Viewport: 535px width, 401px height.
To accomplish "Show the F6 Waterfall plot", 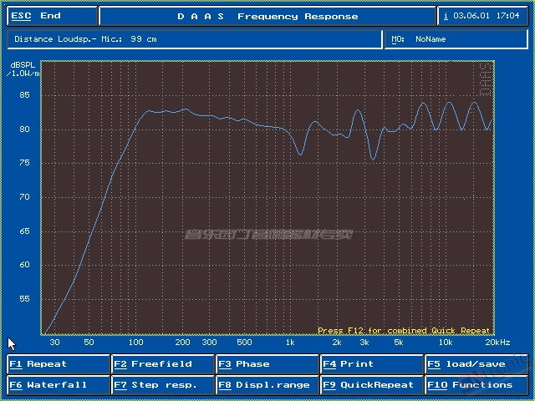I will click(x=58, y=385).
